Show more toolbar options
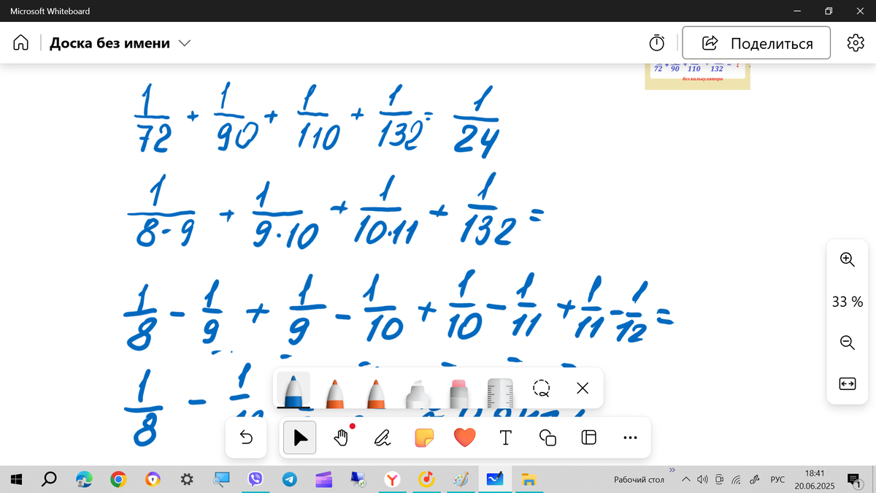876x493 pixels. (x=631, y=437)
